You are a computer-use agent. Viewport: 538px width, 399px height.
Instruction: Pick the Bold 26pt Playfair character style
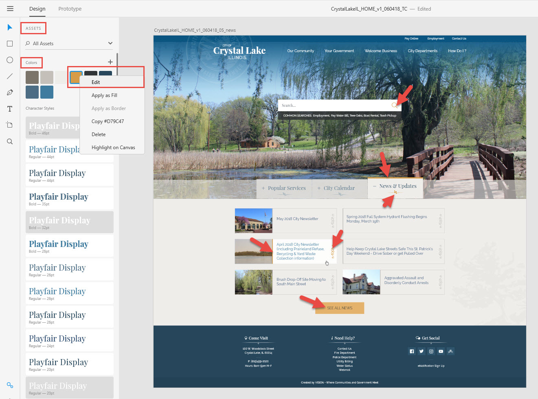70,246
